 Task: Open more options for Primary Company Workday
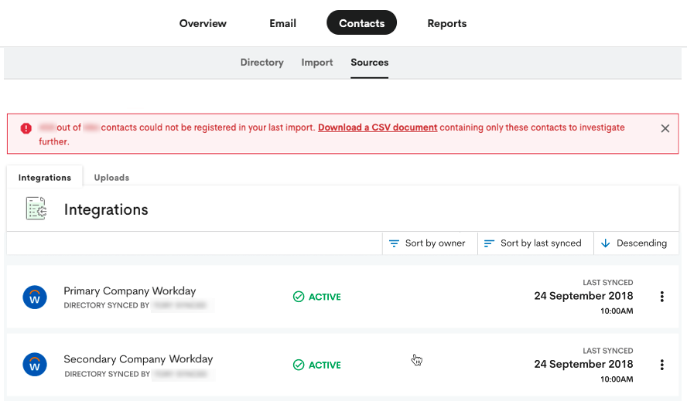662,297
